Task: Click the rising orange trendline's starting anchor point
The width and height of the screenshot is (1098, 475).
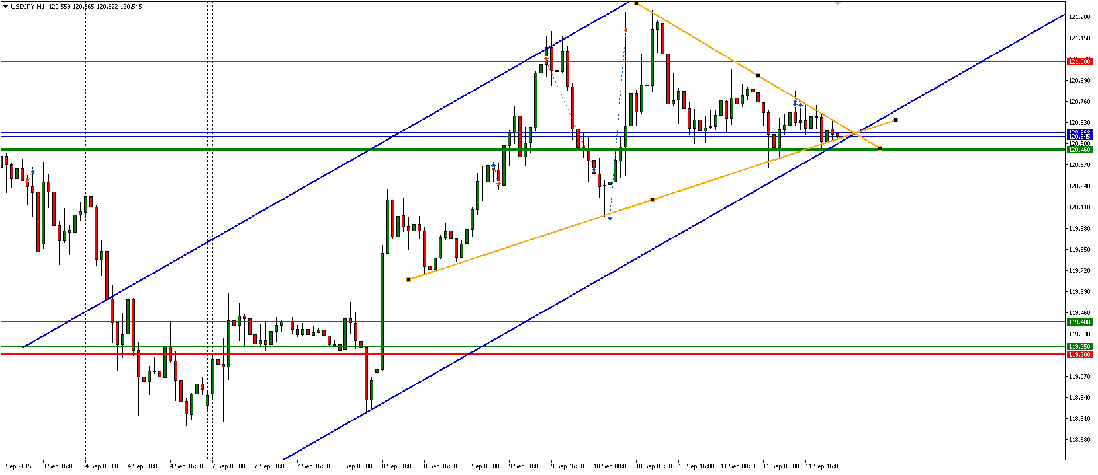Action: tap(408, 279)
